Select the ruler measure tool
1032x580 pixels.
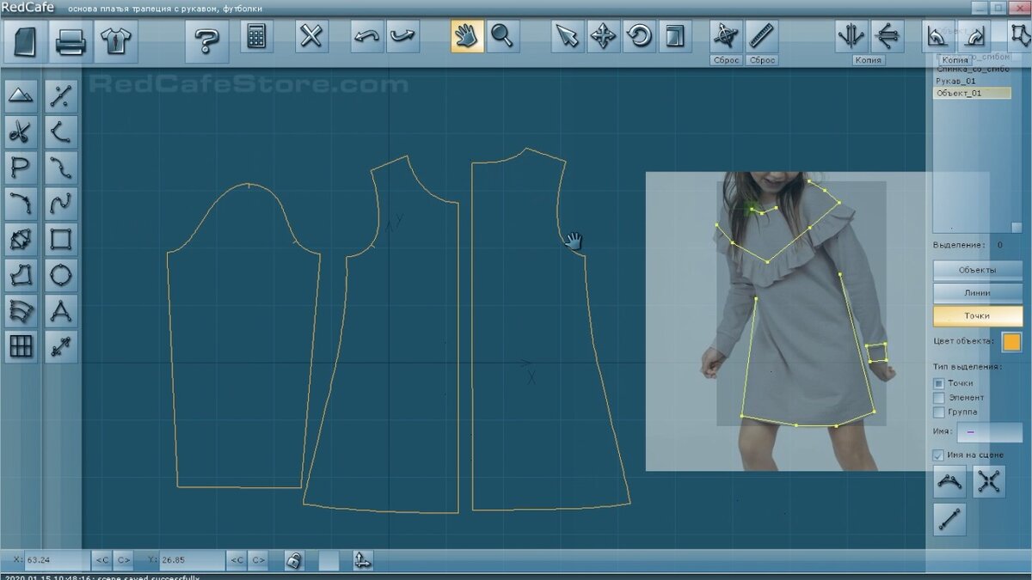click(x=762, y=37)
